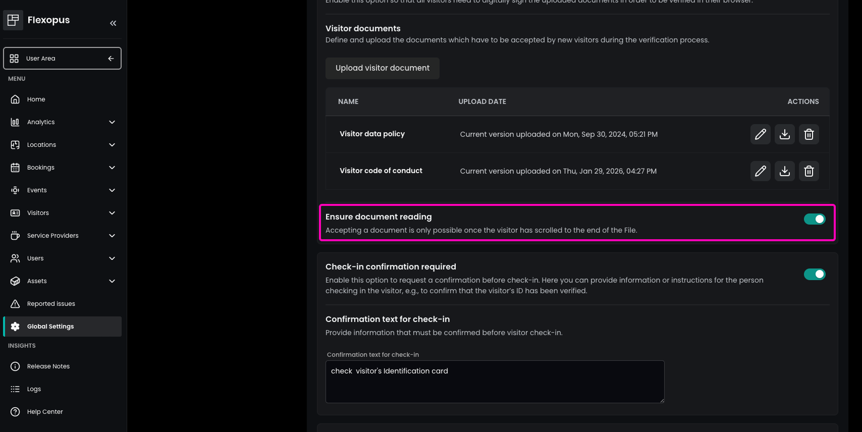Download the Visitor data policy file
Image resolution: width=862 pixels, height=432 pixels.
(x=784, y=134)
